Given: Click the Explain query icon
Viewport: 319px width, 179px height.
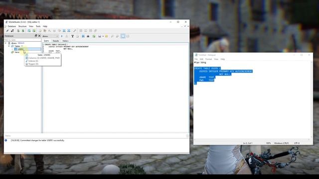Looking at the screenshot, I should (x=66, y=36).
